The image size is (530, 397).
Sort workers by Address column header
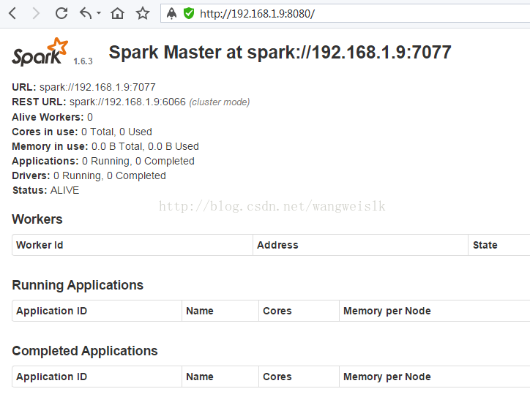coord(360,245)
